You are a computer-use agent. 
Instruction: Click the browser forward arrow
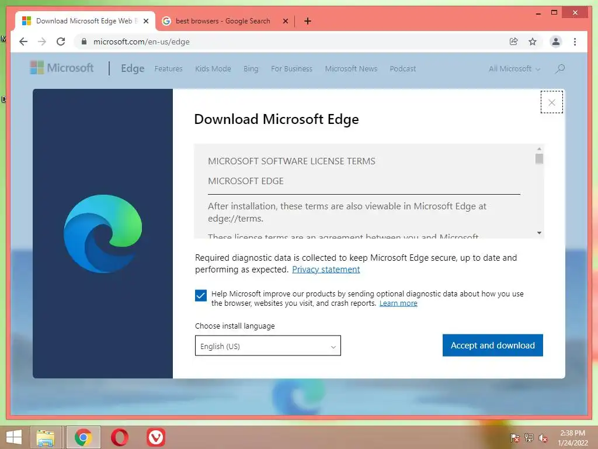click(x=42, y=42)
